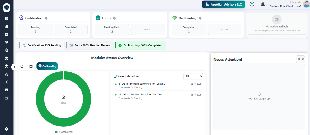Click the Modules Status Overview heading
This screenshot has height=135, width=310.
click(112, 58)
